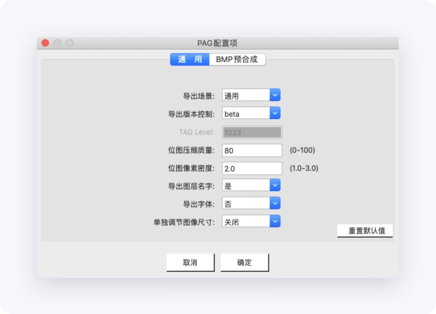The width and height of the screenshot is (436, 314).
Task: Click the 重置默认值 button
Action: click(365, 231)
